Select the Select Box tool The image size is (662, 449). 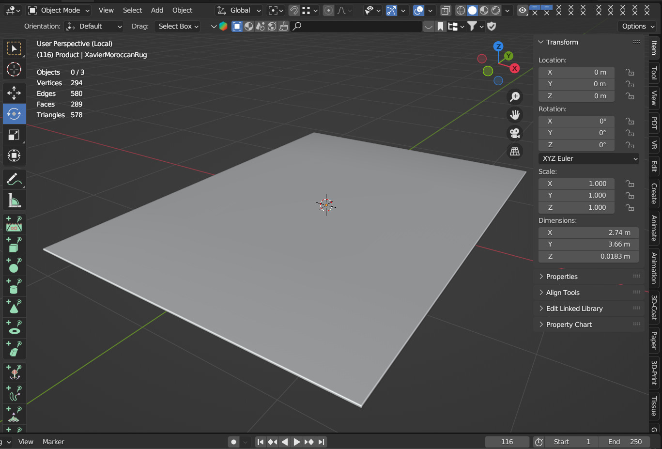pos(14,48)
